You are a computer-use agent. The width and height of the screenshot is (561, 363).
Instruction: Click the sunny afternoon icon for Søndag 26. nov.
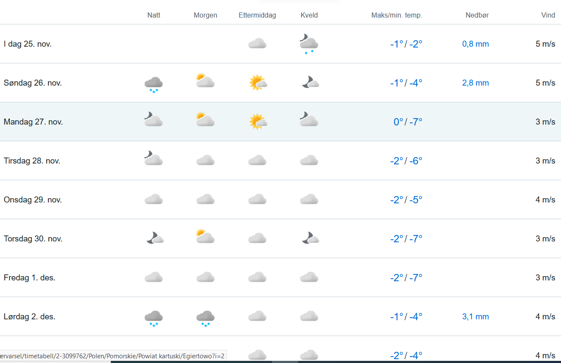pyautogui.click(x=257, y=83)
